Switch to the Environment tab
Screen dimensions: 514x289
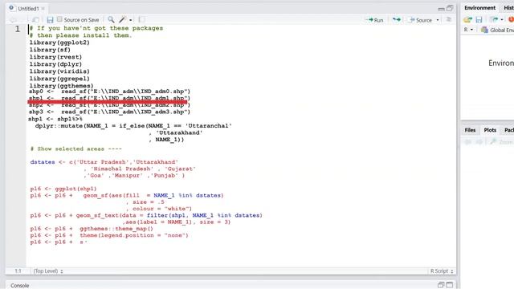[x=479, y=7]
